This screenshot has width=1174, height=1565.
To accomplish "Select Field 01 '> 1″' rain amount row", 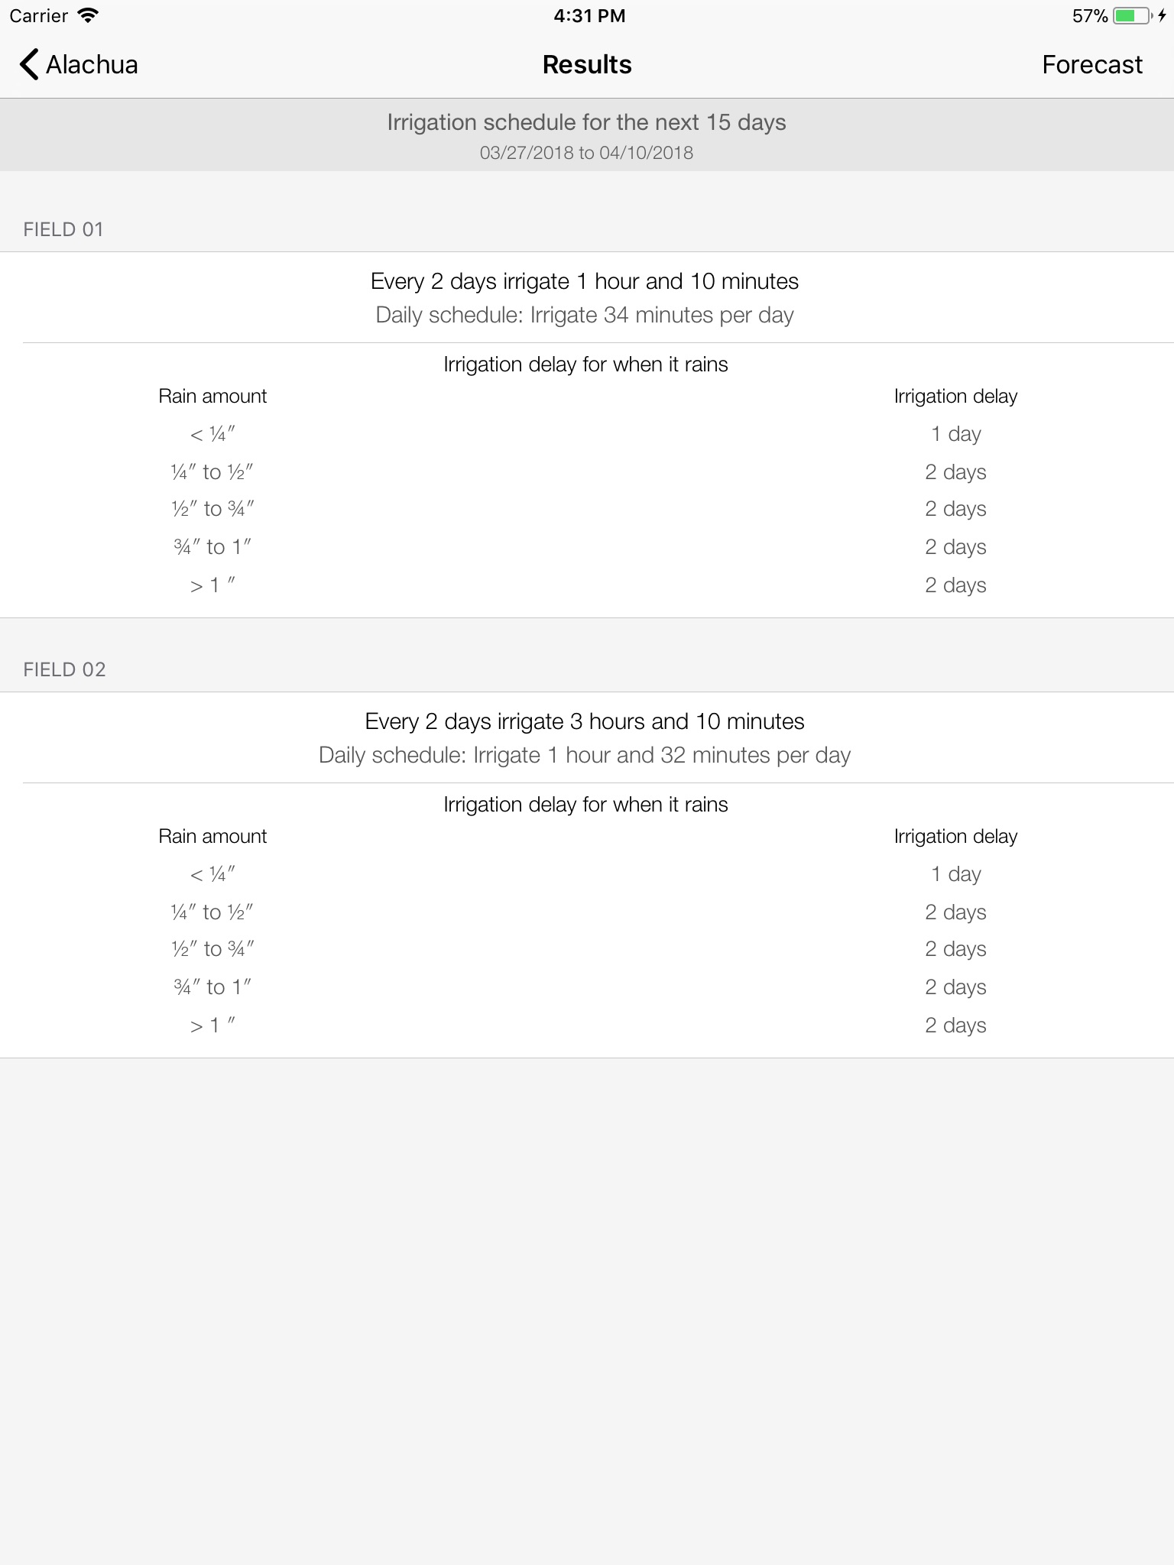I will click(212, 585).
